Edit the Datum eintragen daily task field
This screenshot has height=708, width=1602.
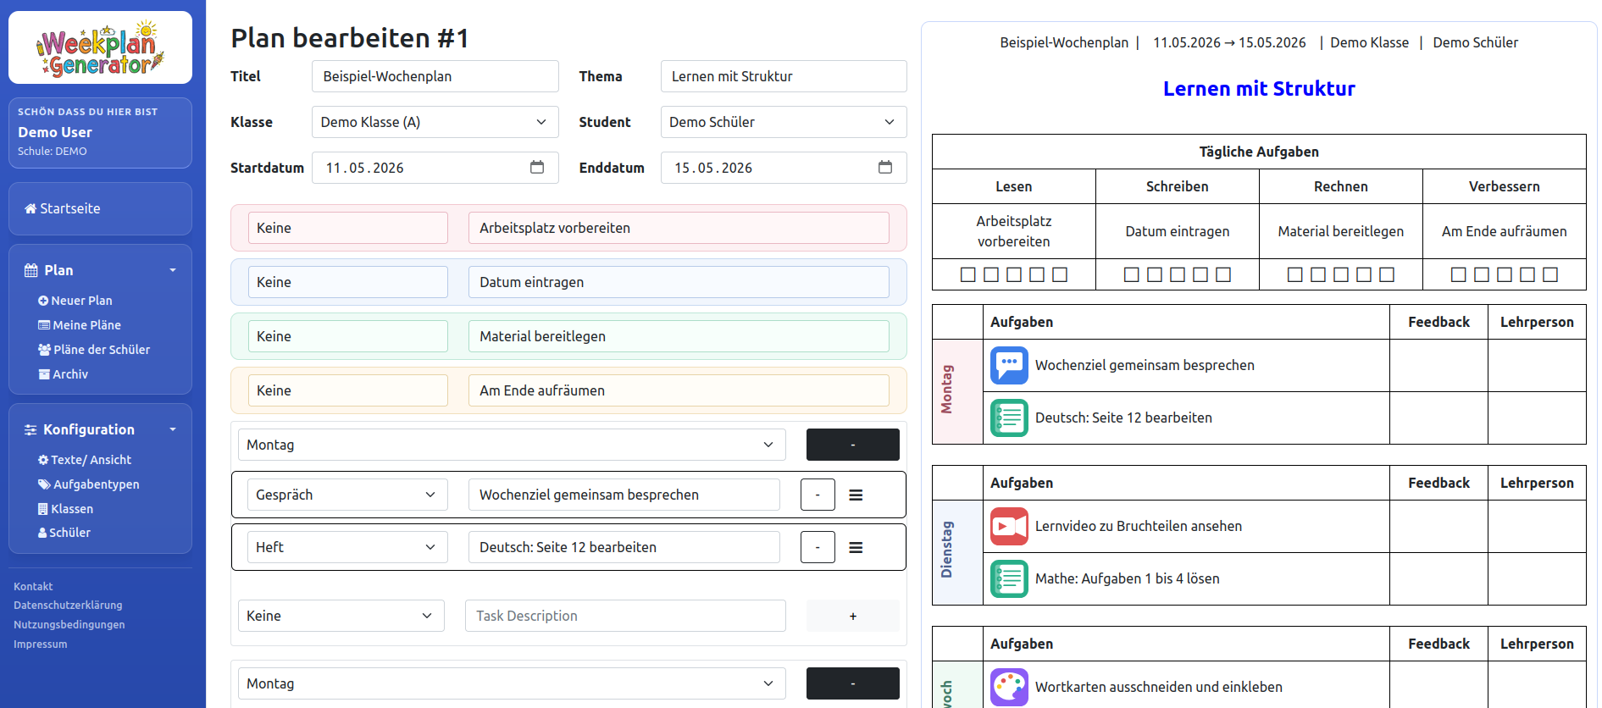(679, 282)
